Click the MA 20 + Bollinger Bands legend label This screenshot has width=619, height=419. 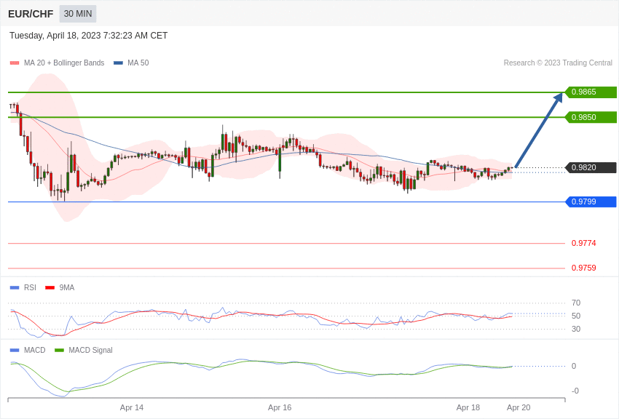tap(64, 63)
